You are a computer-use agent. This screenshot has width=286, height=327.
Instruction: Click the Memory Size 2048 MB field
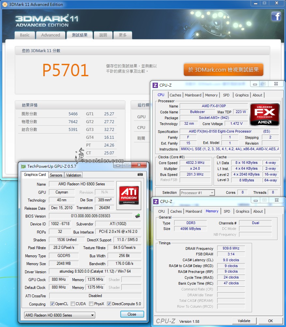click(64, 263)
